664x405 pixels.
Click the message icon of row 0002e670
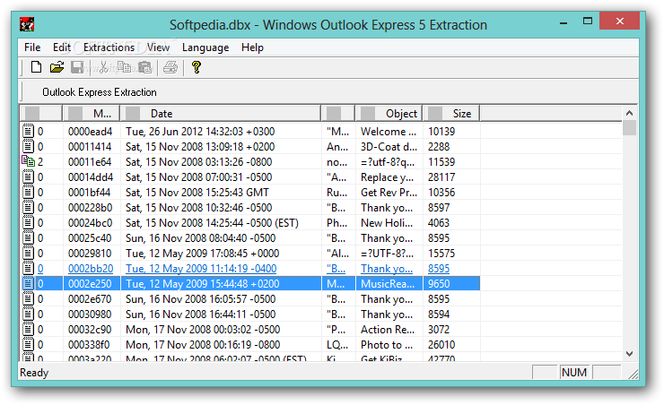click(x=28, y=298)
